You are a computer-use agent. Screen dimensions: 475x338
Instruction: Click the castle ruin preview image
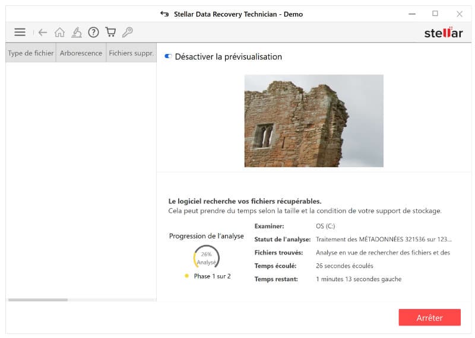click(313, 120)
